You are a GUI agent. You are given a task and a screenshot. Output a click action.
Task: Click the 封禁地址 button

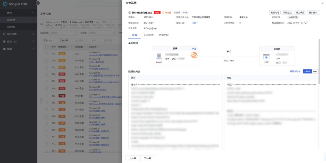tap(274, 13)
